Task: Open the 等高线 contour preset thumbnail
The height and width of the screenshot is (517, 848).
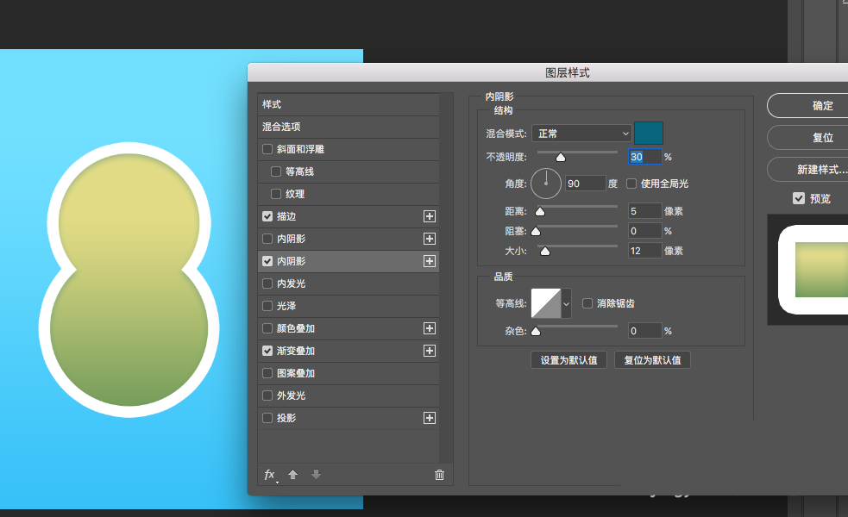Action: click(546, 304)
